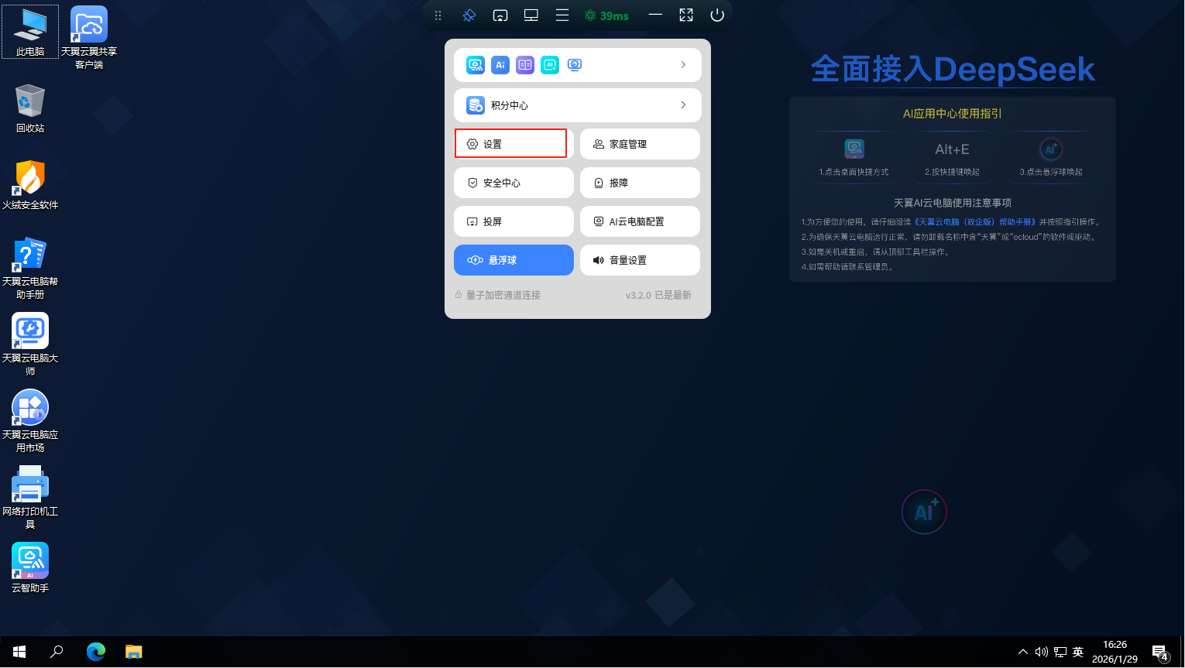Click the screen casting icon in the top toolbar
Viewport: 1185px width, 668px height.
pos(500,15)
